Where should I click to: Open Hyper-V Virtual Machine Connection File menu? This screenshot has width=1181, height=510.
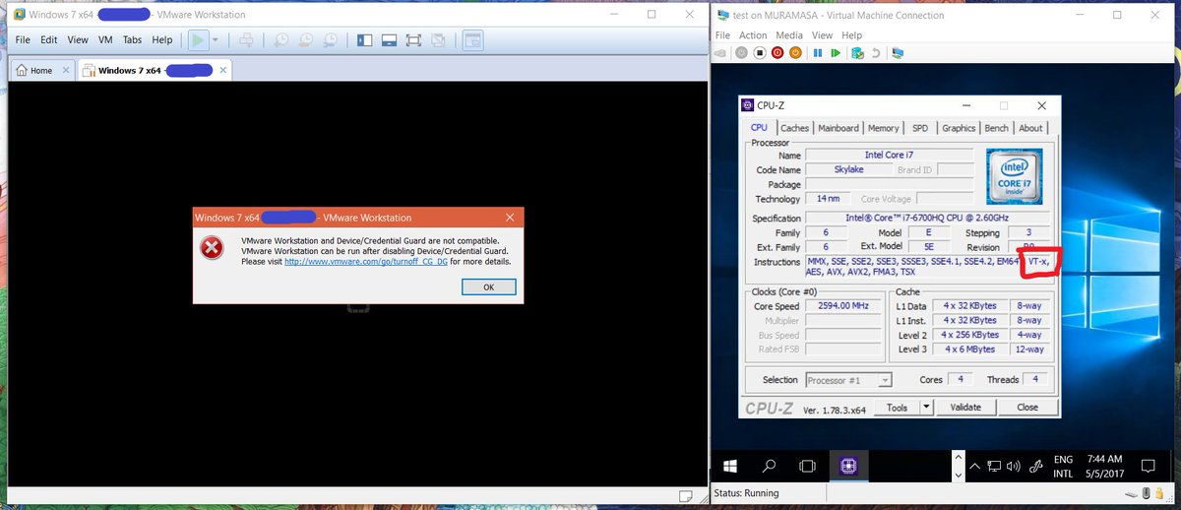[x=722, y=35]
